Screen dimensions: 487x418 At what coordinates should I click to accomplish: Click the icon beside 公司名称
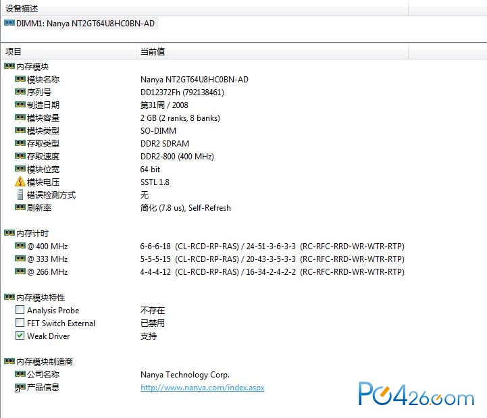(20, 373)
